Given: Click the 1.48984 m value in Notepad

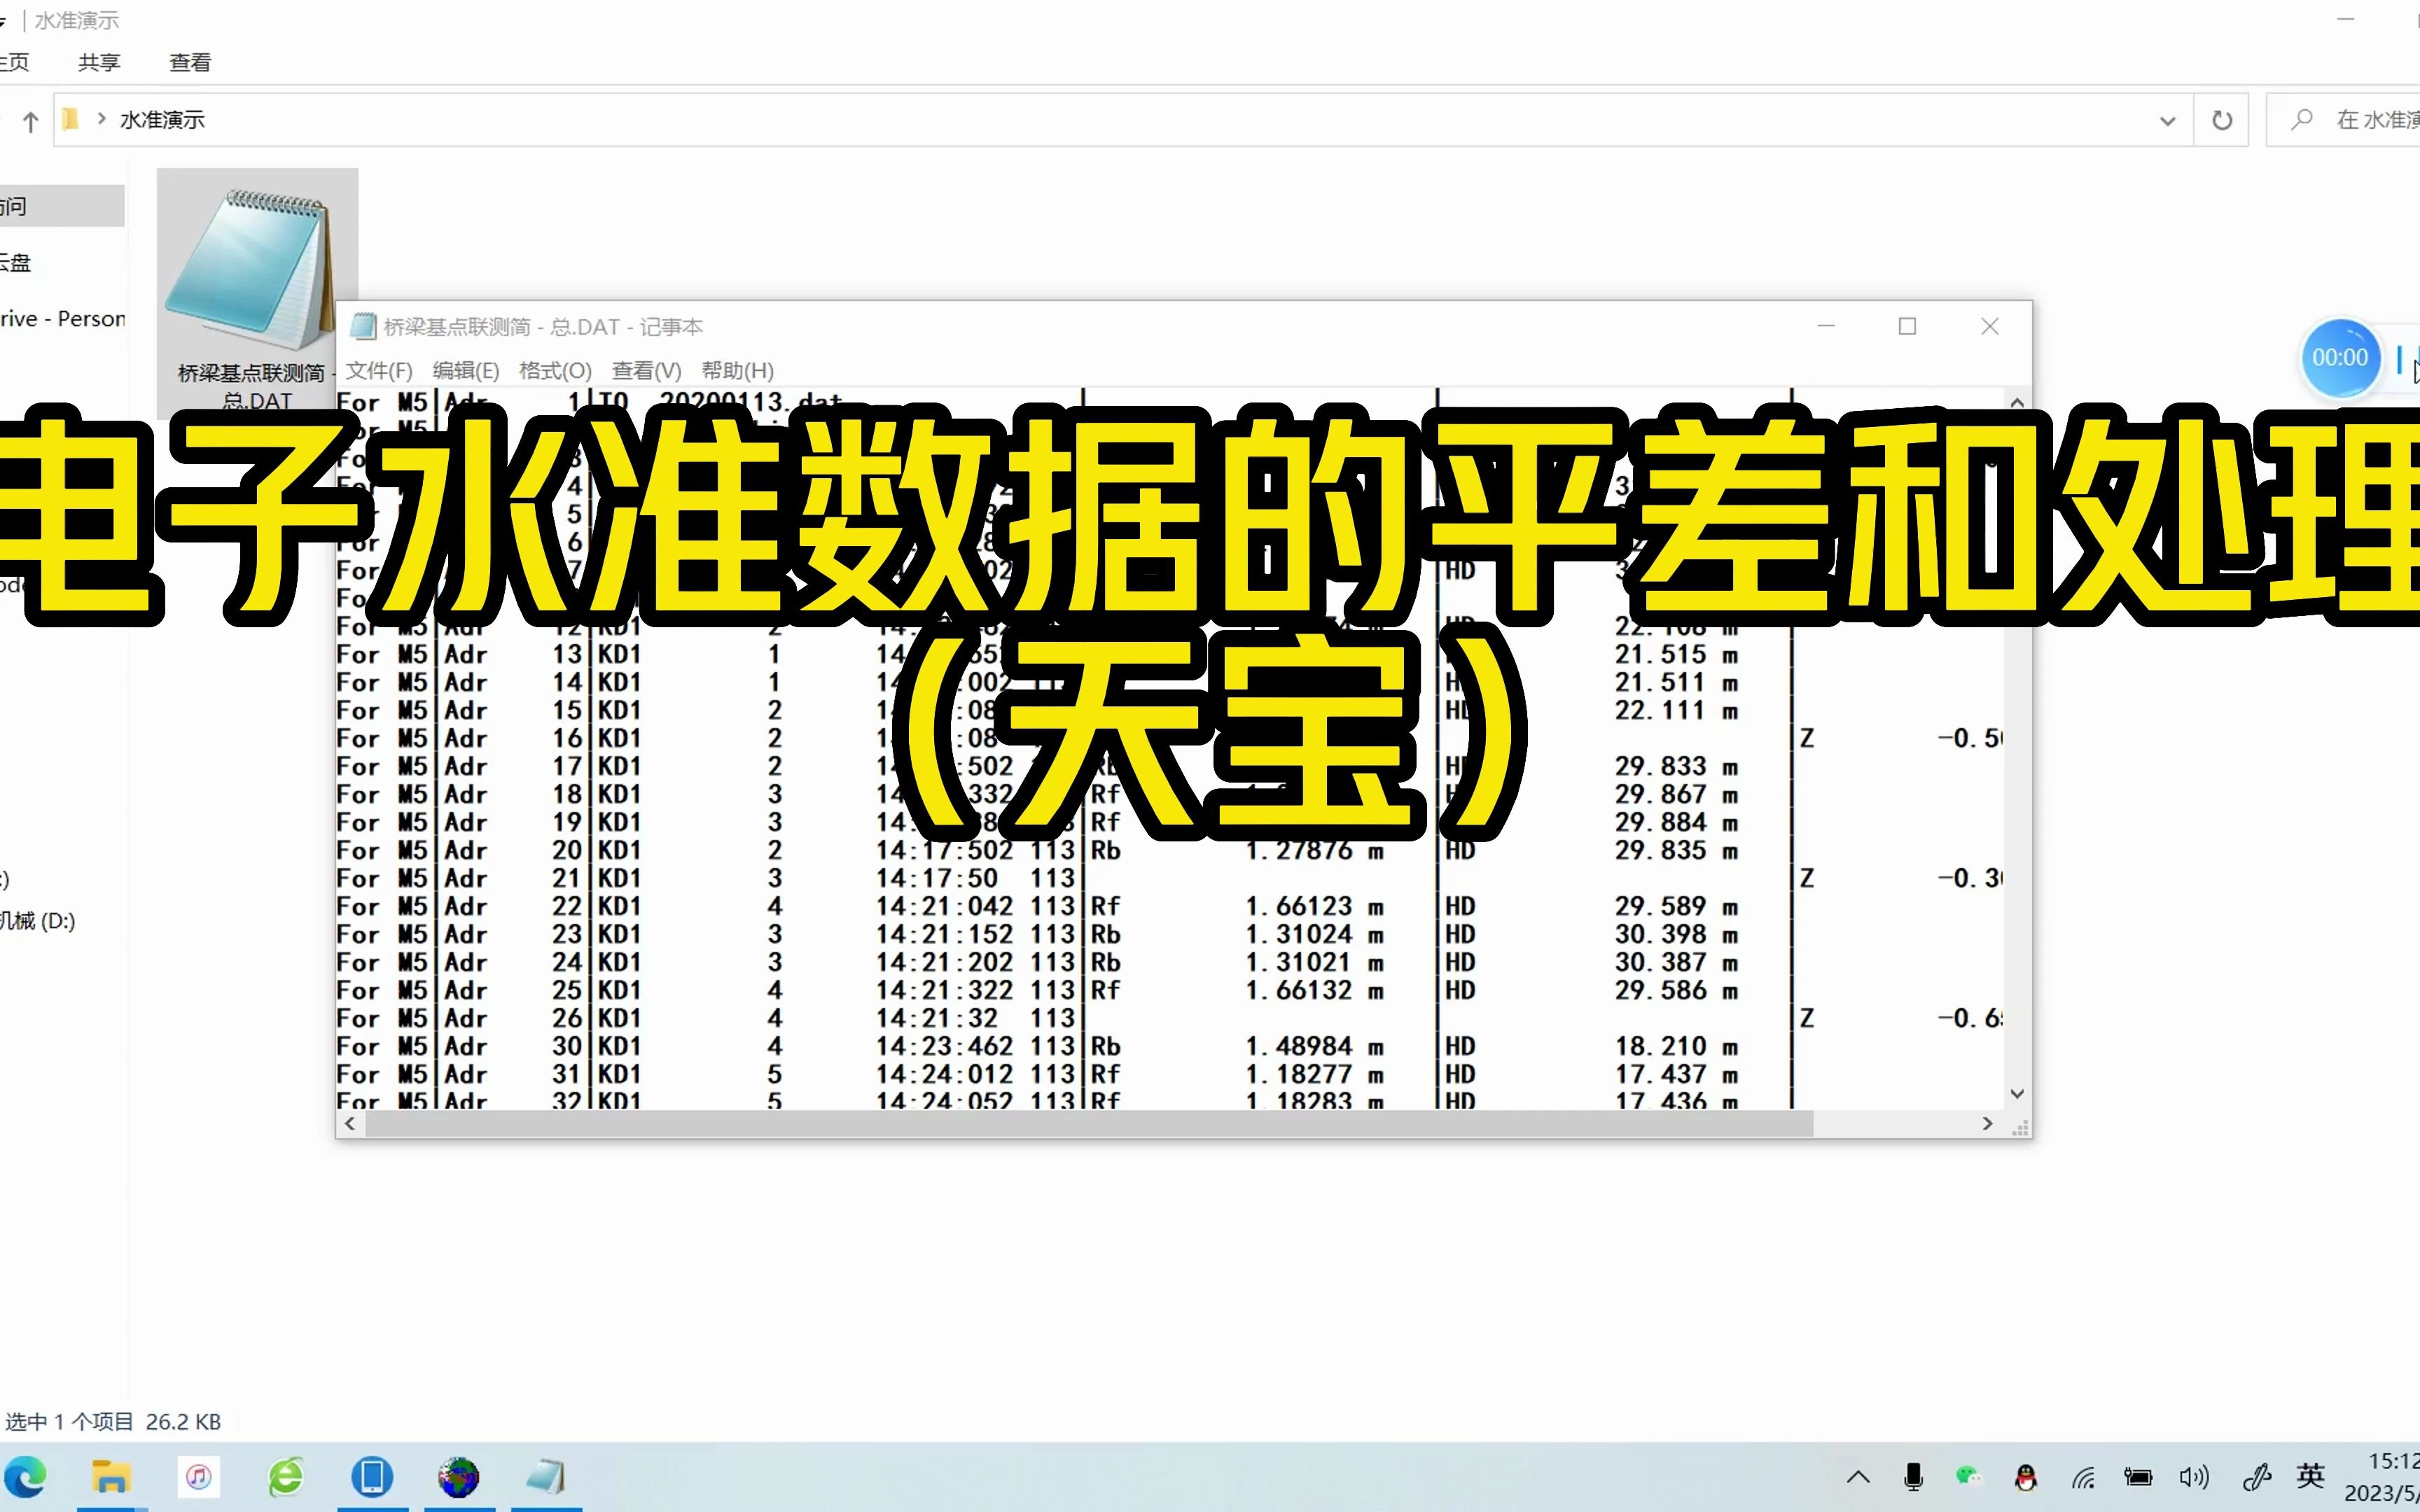Looking at the screenshot, I should [1314, 1046].
